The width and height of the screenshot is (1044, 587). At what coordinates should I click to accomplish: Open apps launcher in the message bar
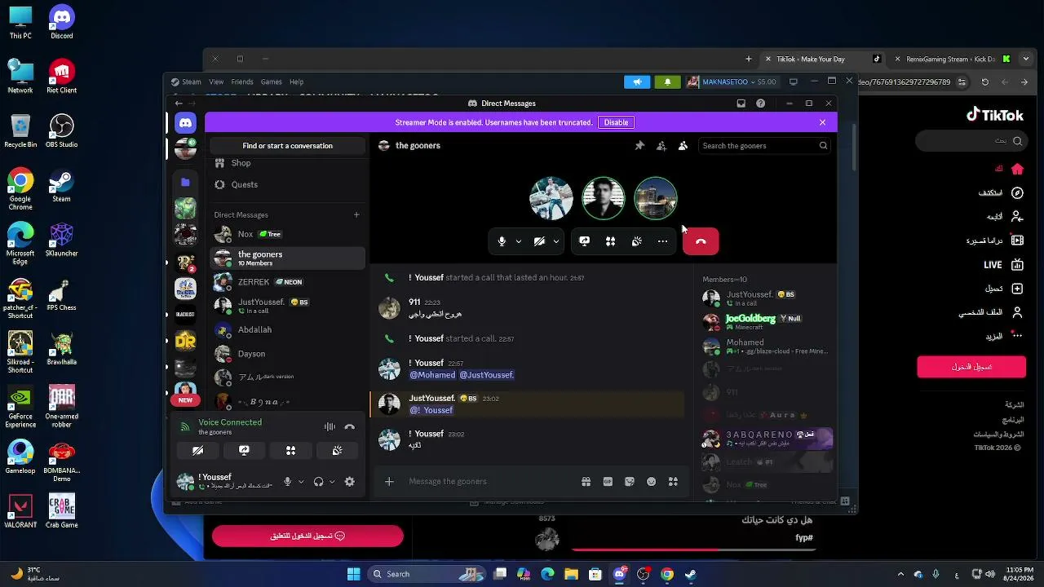[673, 482]
